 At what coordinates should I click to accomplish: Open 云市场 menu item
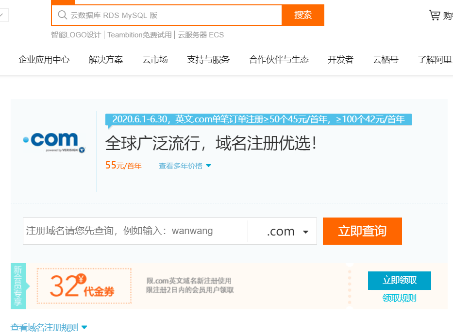click(155, 60)
